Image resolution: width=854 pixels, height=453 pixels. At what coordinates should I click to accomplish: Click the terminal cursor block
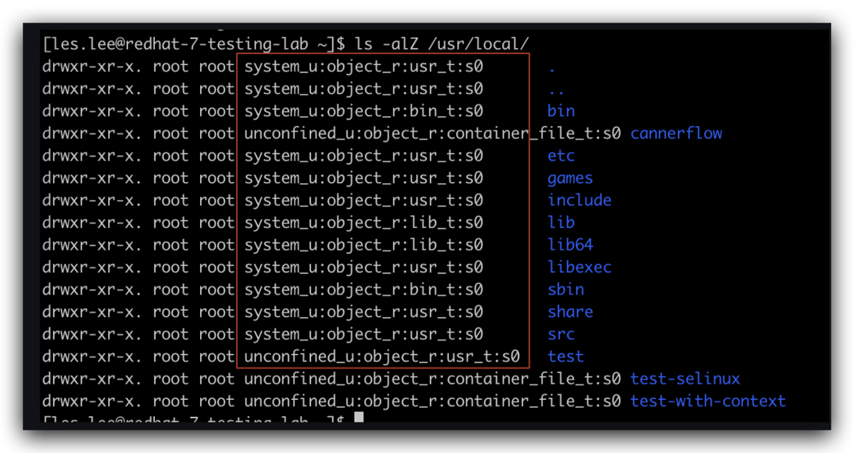tap(359, 418)
